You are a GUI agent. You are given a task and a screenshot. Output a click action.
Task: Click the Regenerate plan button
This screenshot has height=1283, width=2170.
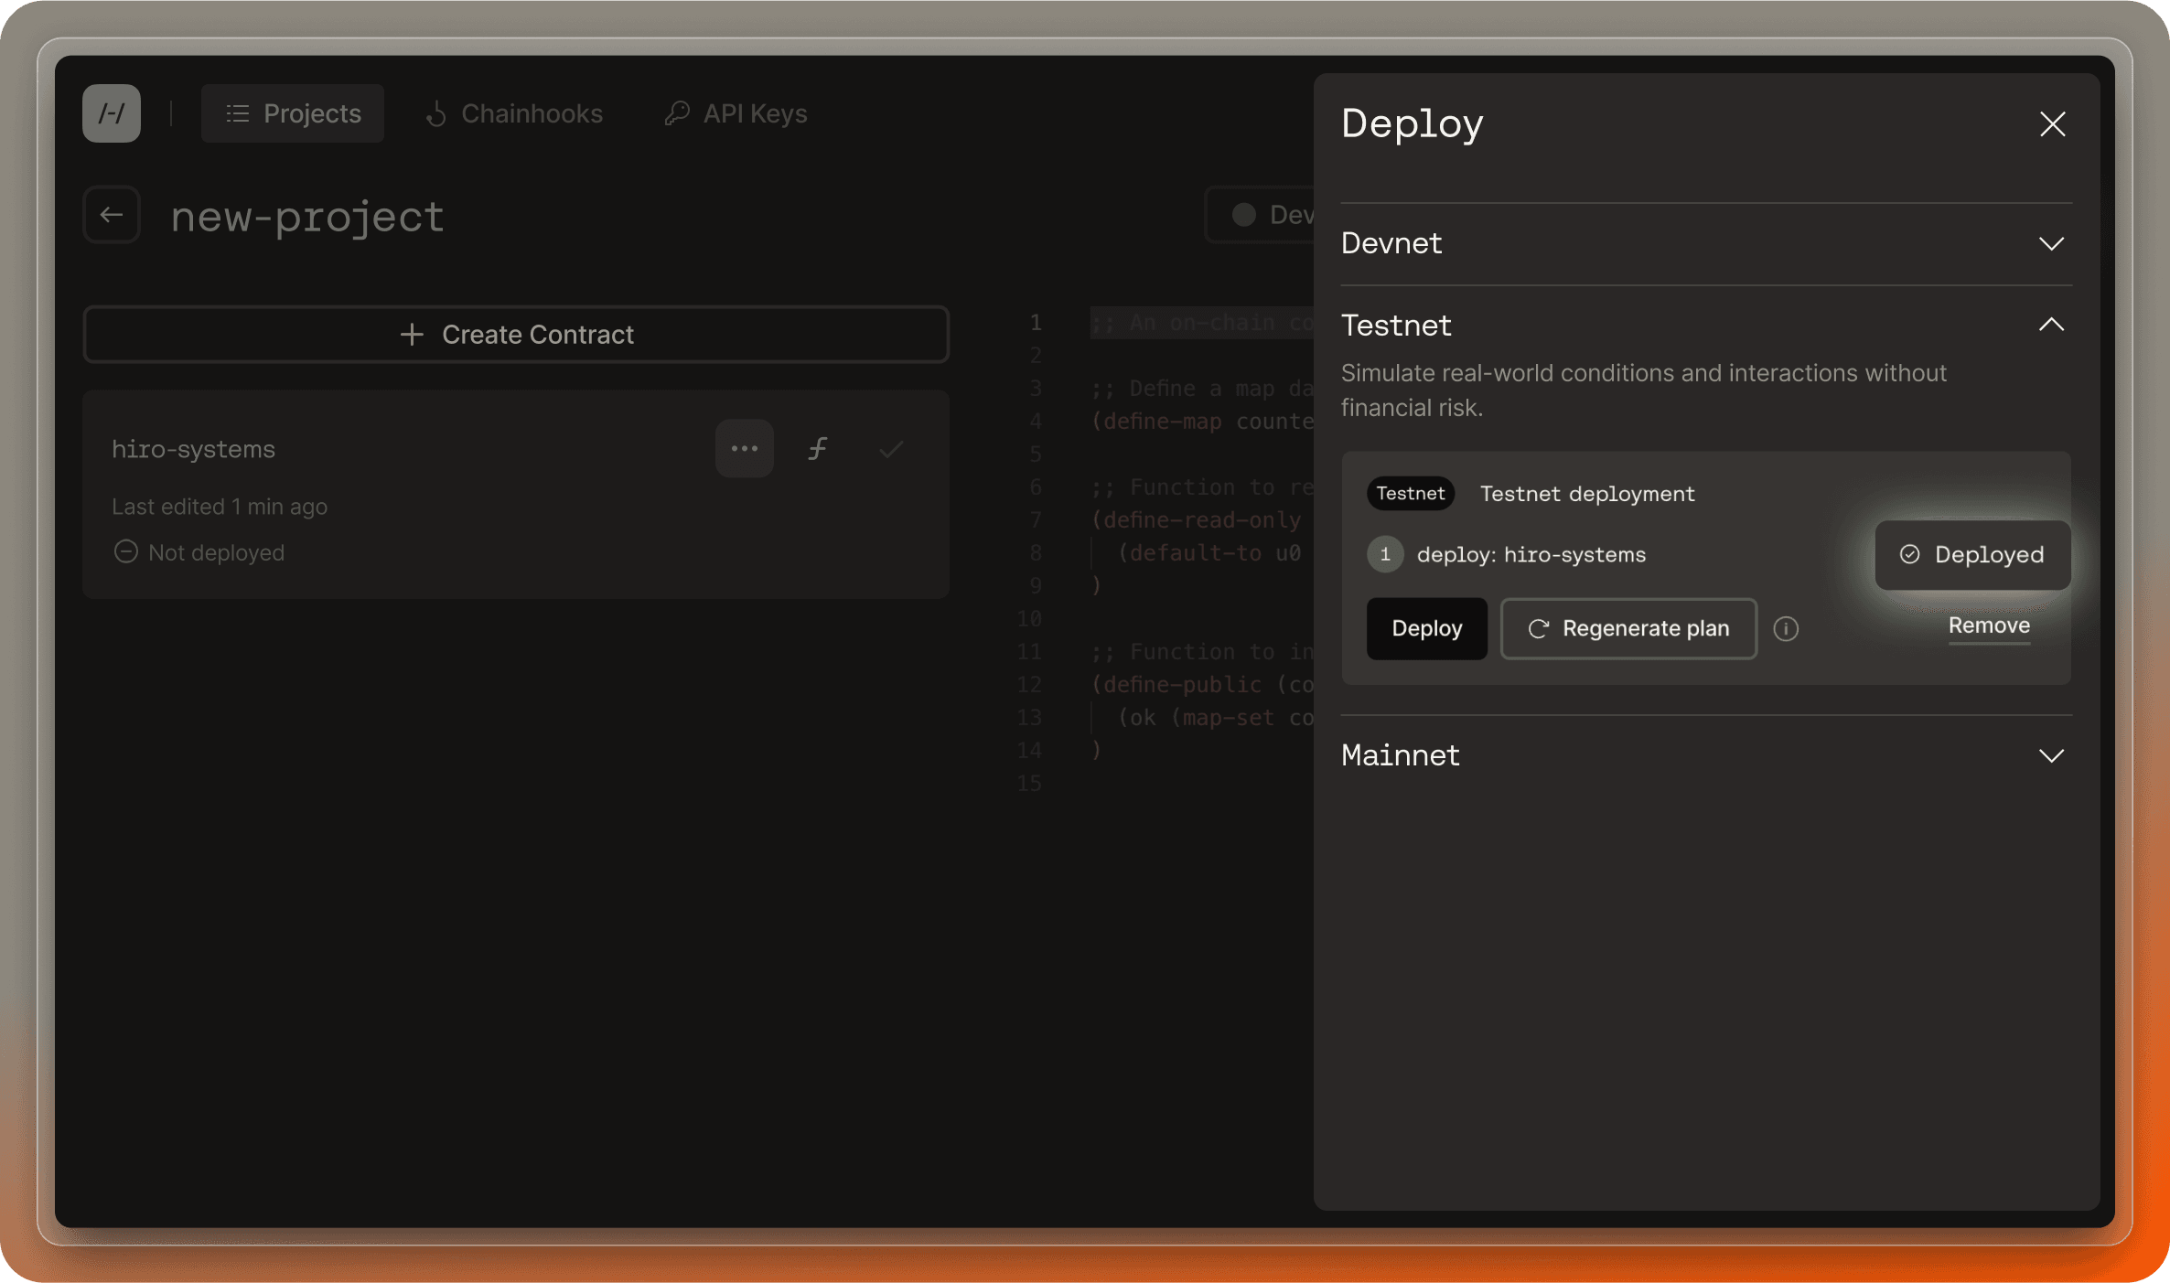pos(1628,629)
